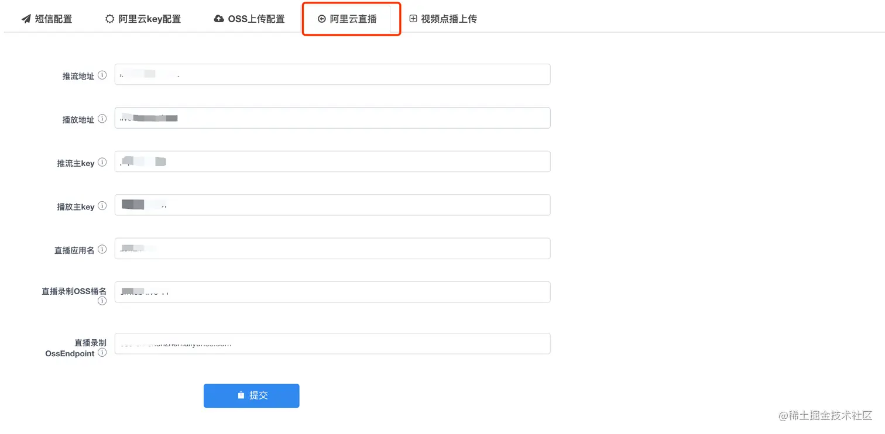Click the info icon beside 播放地址

(102, 118)
